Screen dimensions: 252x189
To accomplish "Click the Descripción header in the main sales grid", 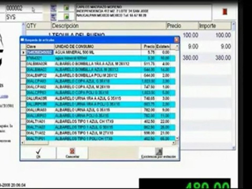I will point(109,26).
